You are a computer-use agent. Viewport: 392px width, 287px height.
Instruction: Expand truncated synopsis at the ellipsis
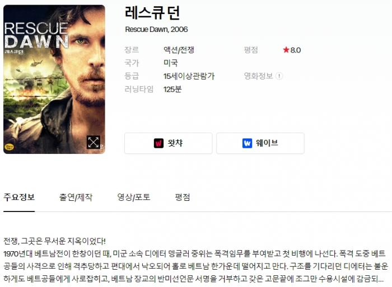click(x=380, y=279)
